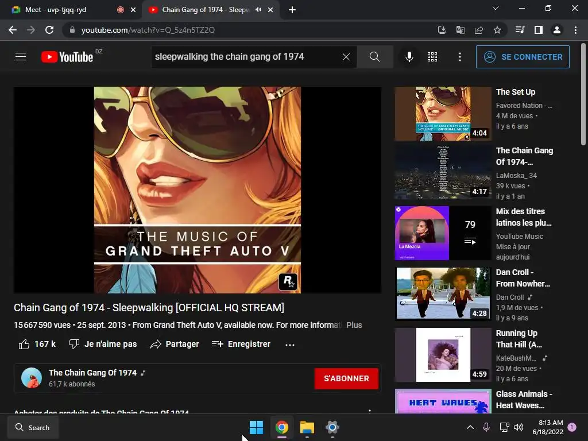Open The Chain Gang Of 1974 channel avatar
Image resolution: width=588 pixels, height=441 pixels.
point(32,378)
